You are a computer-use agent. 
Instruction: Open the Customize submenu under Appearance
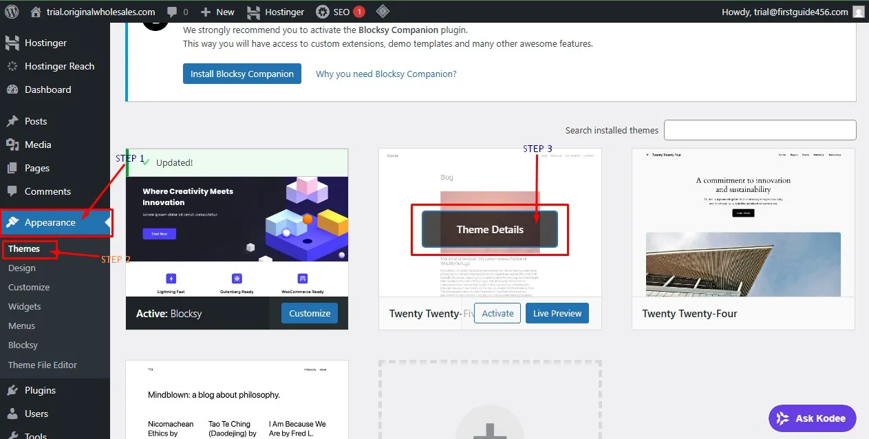pos(28,287)
